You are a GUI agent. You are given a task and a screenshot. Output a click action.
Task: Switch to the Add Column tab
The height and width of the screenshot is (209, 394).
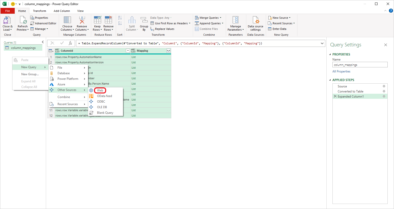(x=62, y=11)
